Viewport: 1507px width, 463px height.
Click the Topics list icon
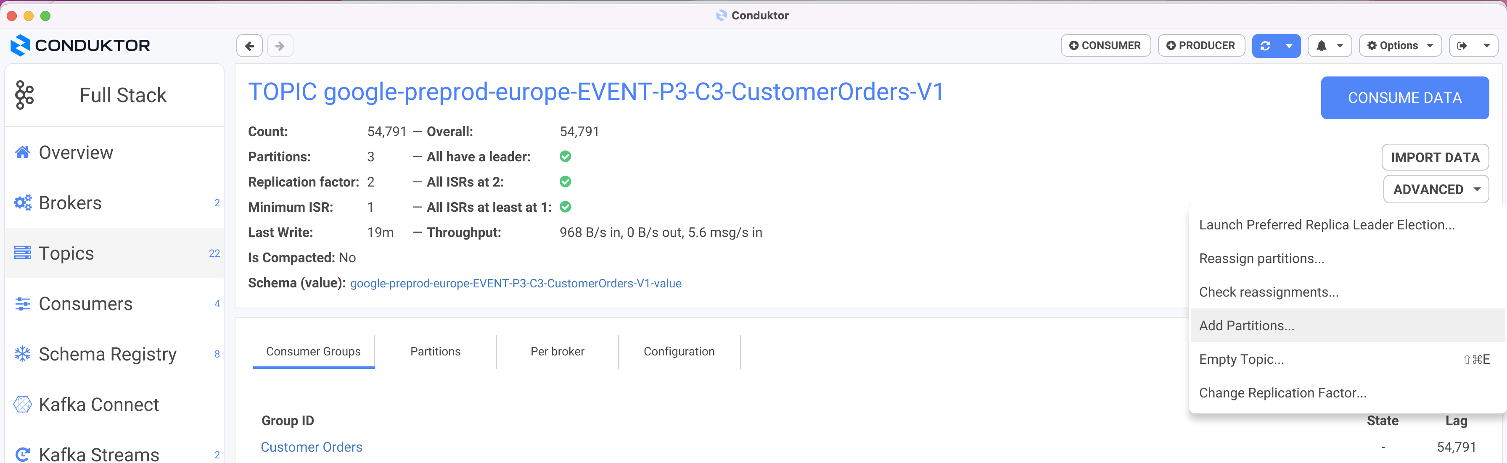click(x=22, y=253)
